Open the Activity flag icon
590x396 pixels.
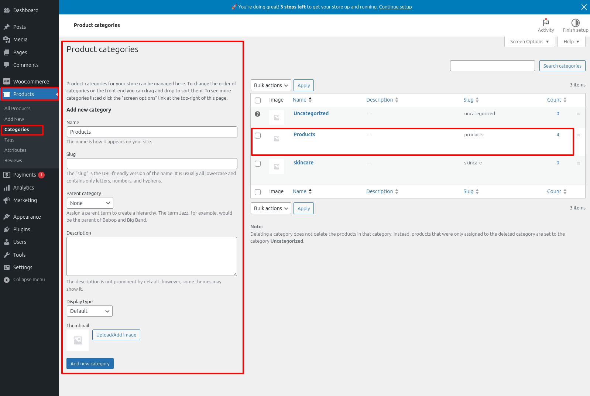point(546,23)
